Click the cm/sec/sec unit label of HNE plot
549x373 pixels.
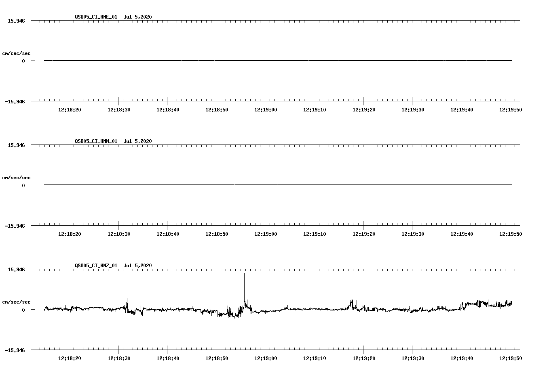coord(16,53)
